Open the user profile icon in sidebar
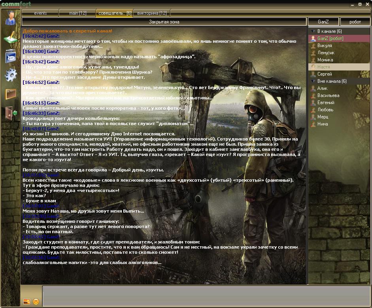 10,18
